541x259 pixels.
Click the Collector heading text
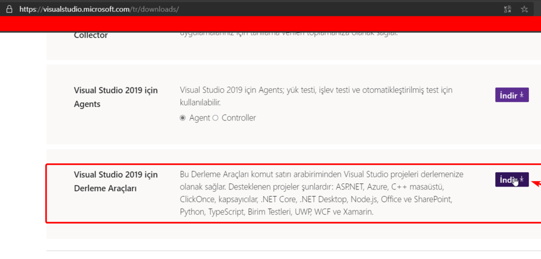[91, 35]
